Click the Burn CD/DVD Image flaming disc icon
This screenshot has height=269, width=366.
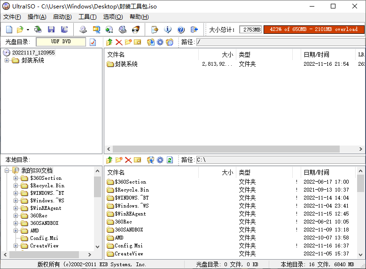[136, 30]
